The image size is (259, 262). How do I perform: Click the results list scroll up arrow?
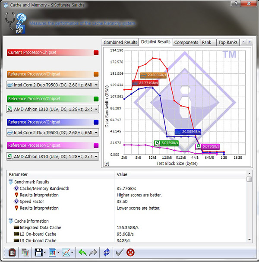(x=250, y=174)
